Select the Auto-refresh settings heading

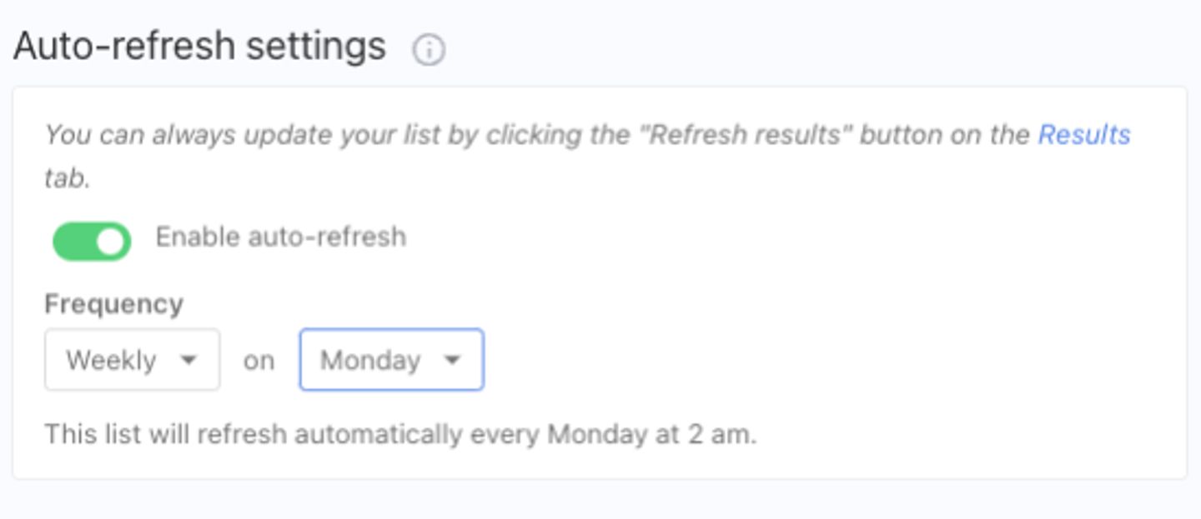pos(199,47)
